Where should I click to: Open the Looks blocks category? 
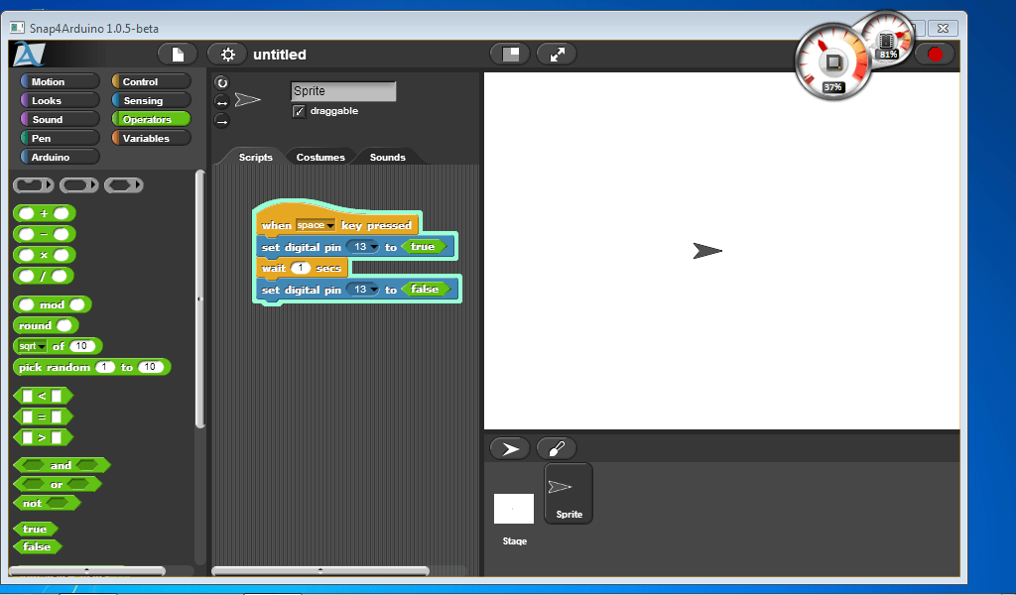tap(60, 100)
